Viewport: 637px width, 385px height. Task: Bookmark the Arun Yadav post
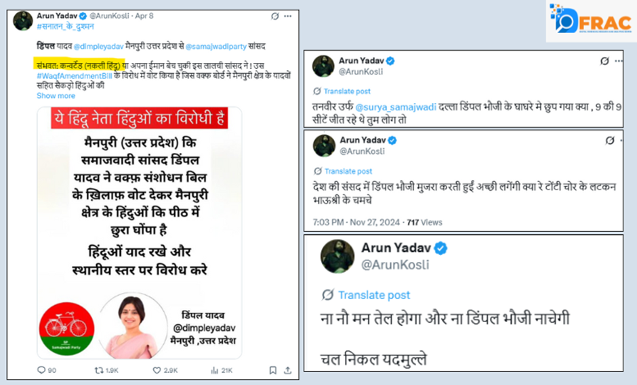click(273, 370)
